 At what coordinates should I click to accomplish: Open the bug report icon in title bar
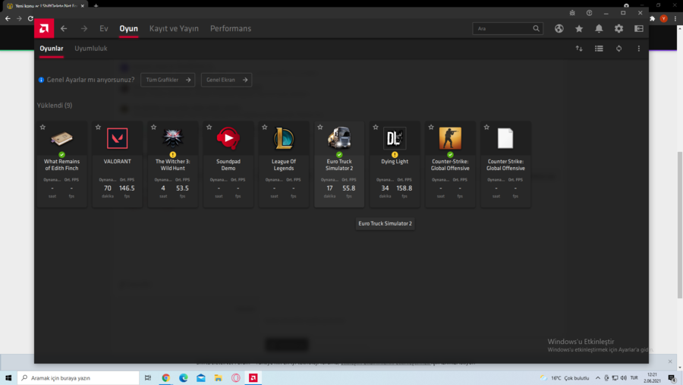572,13
